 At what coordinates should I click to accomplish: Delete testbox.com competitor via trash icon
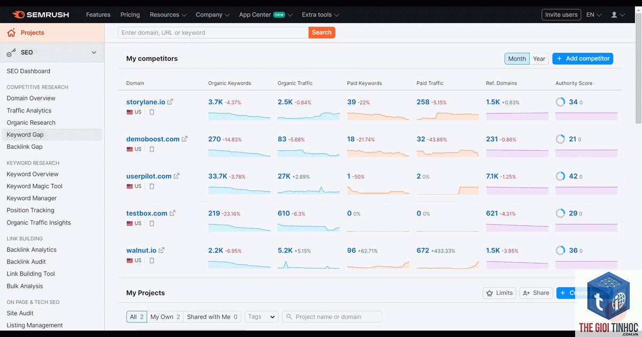click(152, 223)
